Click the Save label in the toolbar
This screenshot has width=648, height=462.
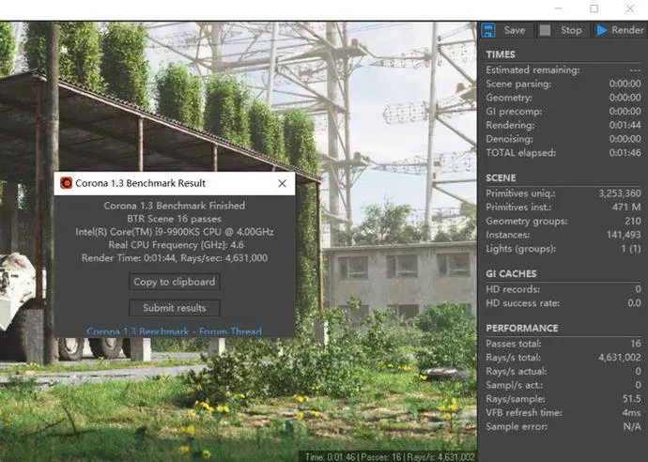515,30
